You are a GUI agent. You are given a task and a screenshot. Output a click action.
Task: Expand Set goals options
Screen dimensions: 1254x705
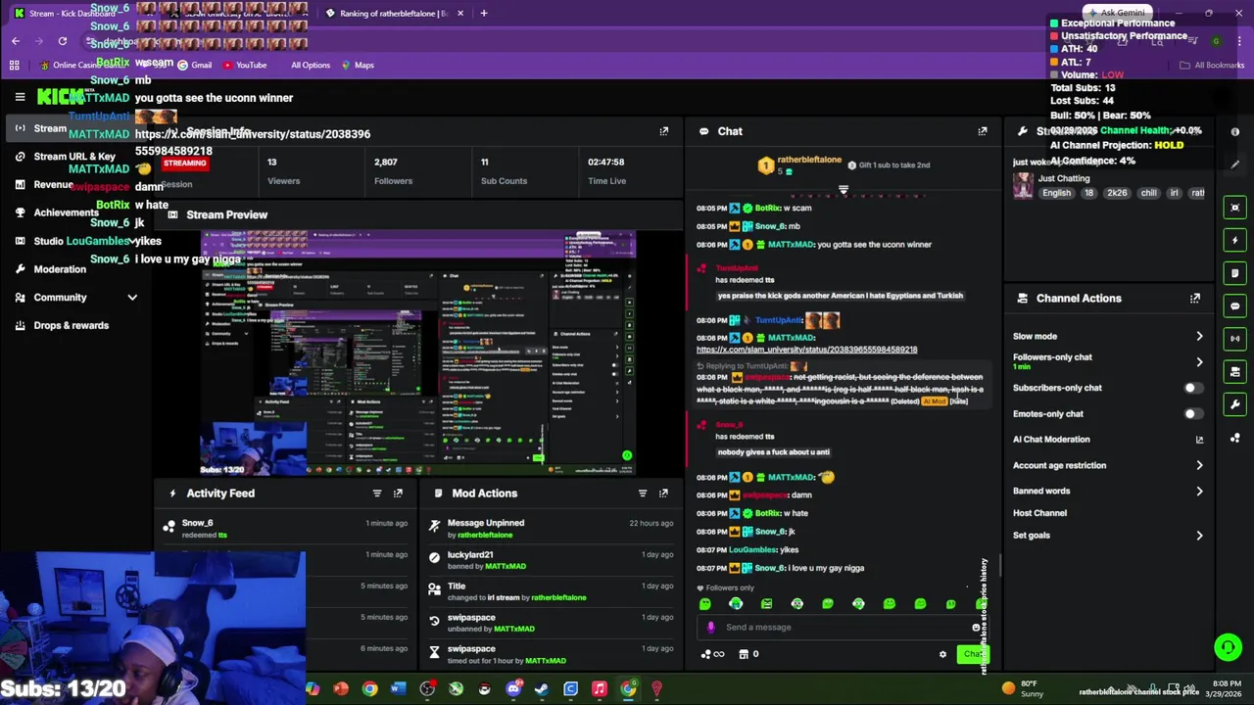pyautogui.click(x=1199, y=536)
